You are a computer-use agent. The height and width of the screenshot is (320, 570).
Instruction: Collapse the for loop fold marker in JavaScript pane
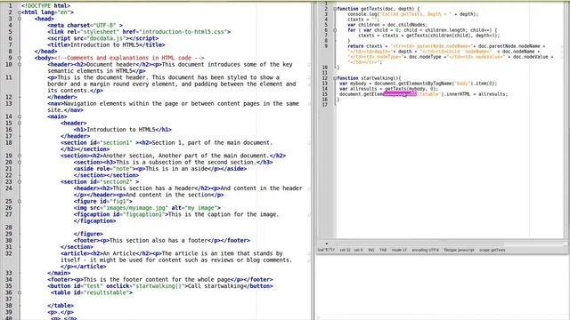335,30
